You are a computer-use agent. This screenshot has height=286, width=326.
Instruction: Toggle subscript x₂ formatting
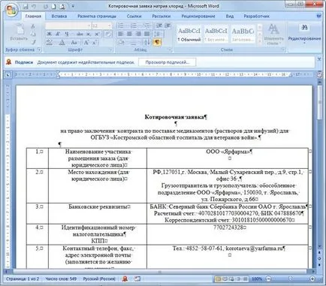(89, 34)
